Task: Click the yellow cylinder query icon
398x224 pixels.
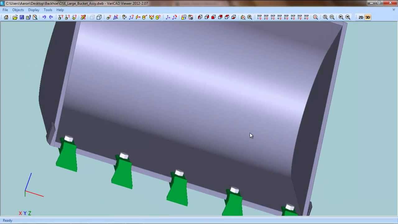Action: 158,17
